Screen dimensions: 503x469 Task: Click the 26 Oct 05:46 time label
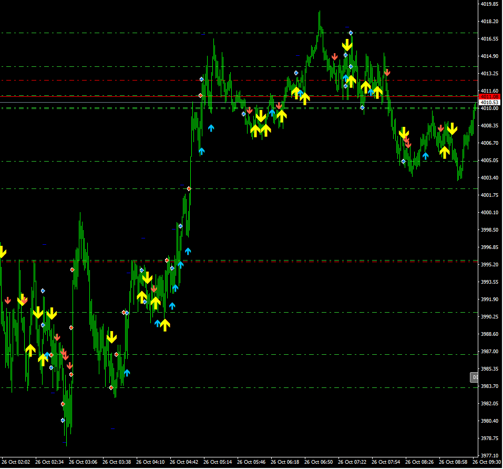coord(251,462)
